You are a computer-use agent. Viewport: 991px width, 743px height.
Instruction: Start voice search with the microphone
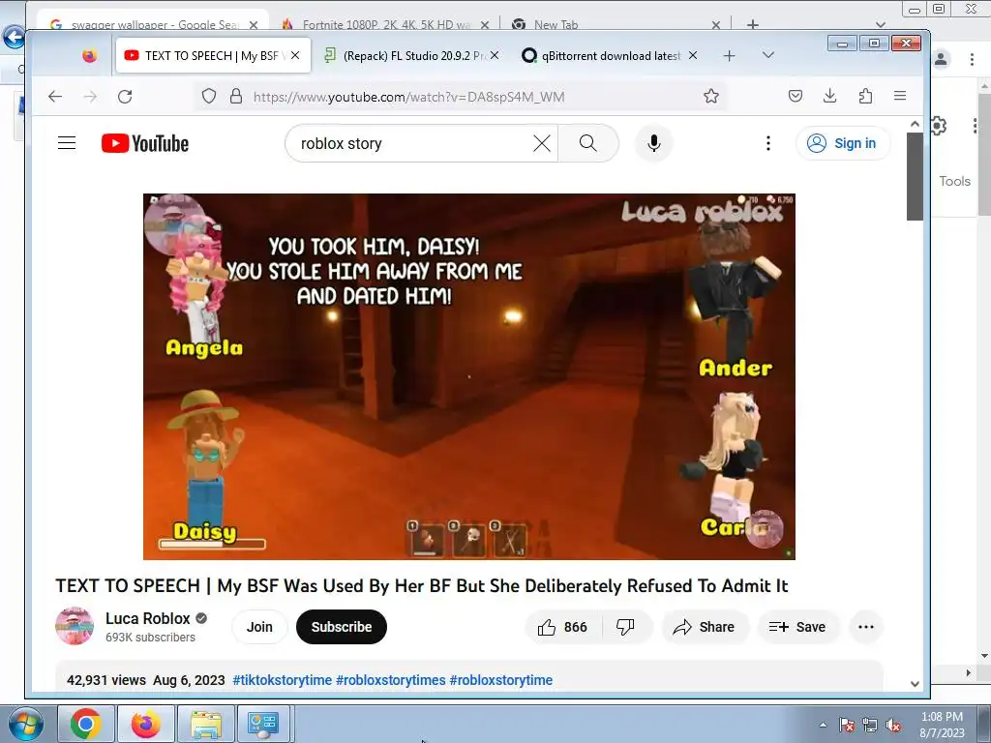tap(654, 143)
